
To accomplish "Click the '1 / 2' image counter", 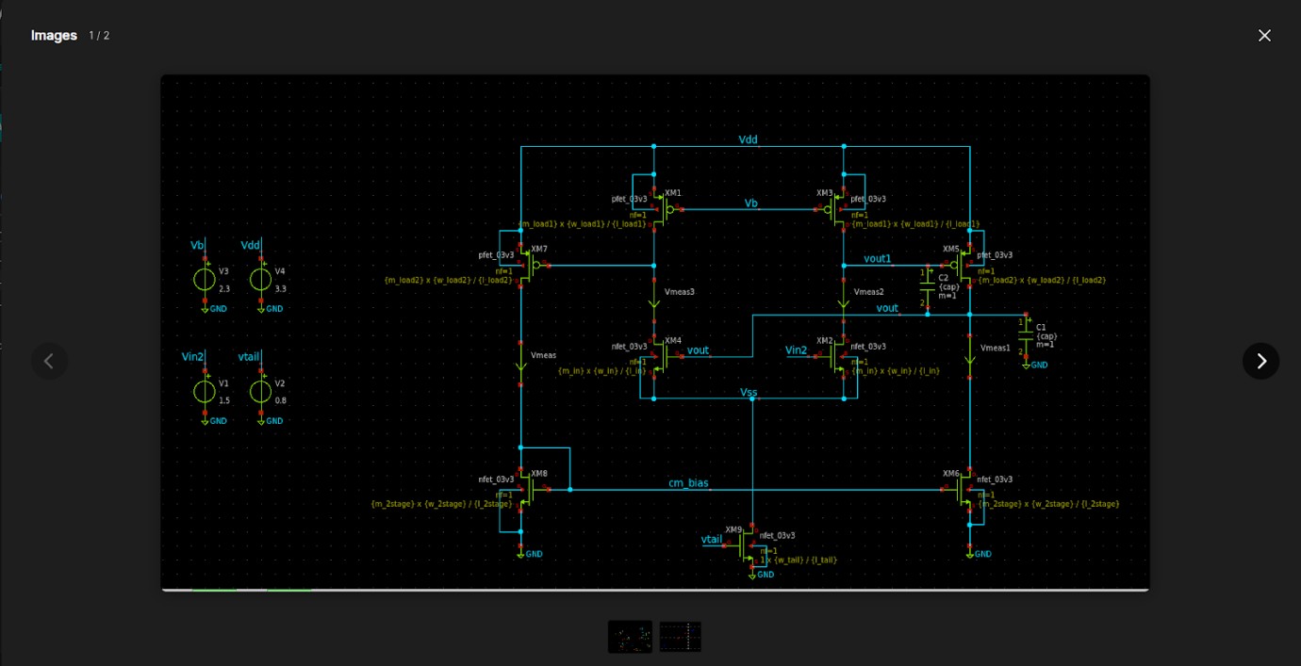I will pyautogui.click(x=99, y=36).
